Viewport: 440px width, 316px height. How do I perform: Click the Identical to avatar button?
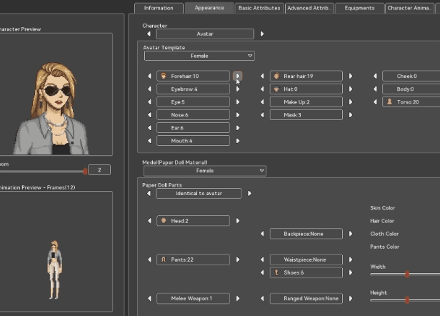coord(199,194)
